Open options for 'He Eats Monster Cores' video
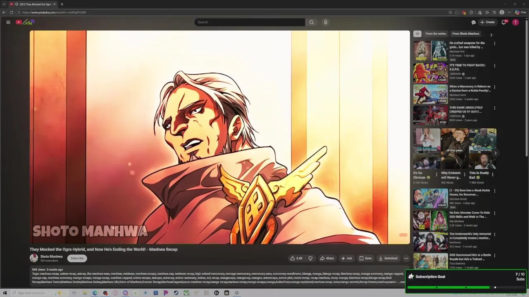Image resolution: width=529 pixels, height=297 pixels. 494,213
